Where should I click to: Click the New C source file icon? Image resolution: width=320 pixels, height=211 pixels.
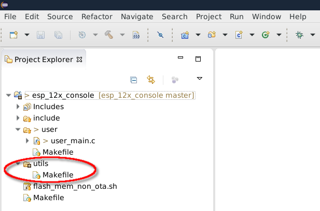coord(239,35)
